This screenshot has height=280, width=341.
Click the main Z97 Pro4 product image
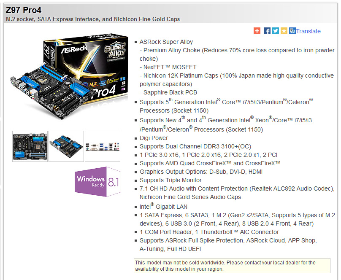tap(69, 76)
